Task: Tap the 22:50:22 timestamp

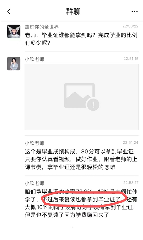Action: click(x=130, y=26)
